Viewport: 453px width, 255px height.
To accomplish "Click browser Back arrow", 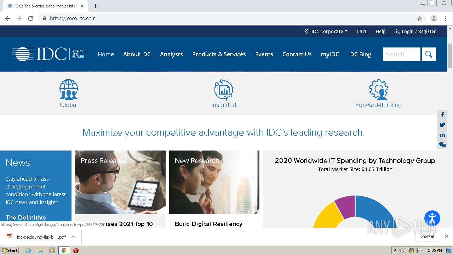I will [x=8, y=18].
